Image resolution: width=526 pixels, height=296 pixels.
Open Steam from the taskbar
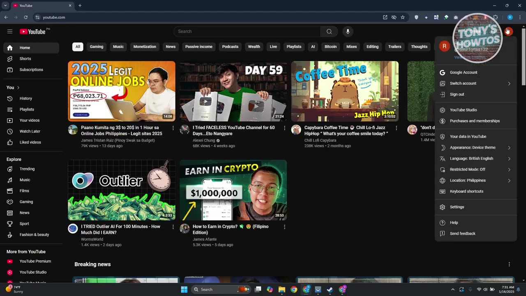[x=330, y=289]
